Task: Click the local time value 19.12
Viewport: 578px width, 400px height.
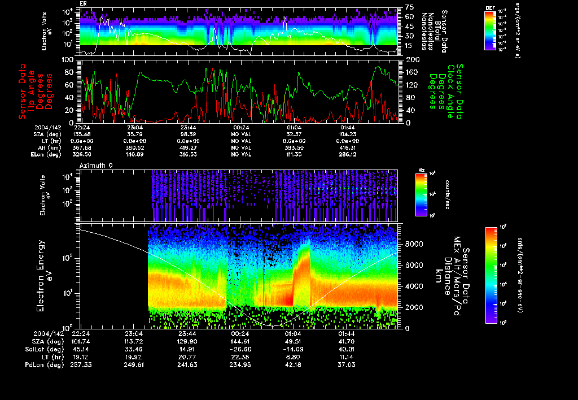Action: point(81,357)
